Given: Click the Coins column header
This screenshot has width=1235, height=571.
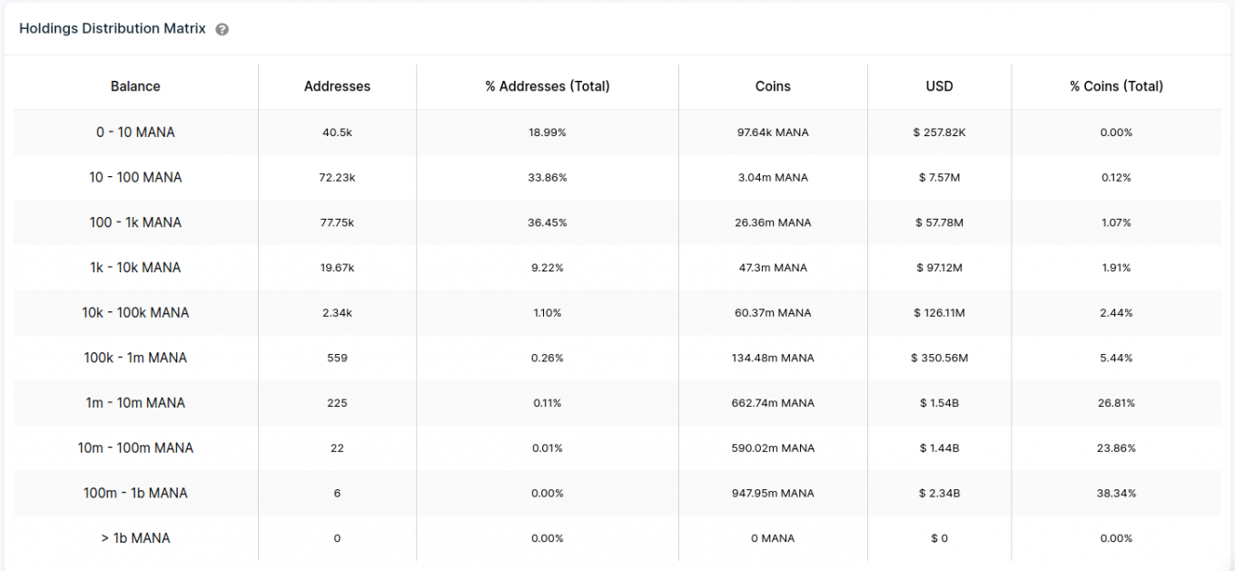Looking at the screenshot, I should 773,86.
